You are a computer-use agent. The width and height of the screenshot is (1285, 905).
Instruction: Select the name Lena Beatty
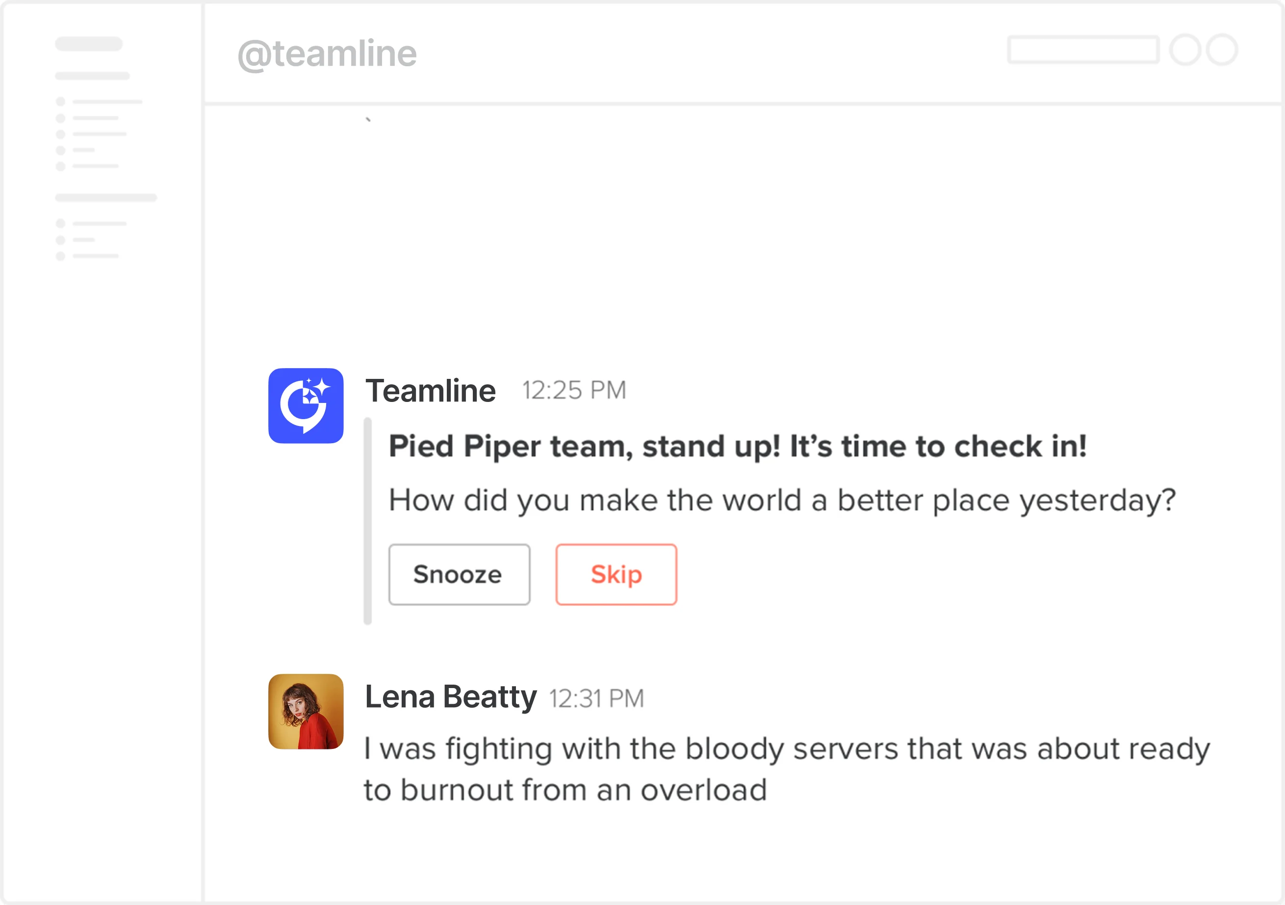451,696
